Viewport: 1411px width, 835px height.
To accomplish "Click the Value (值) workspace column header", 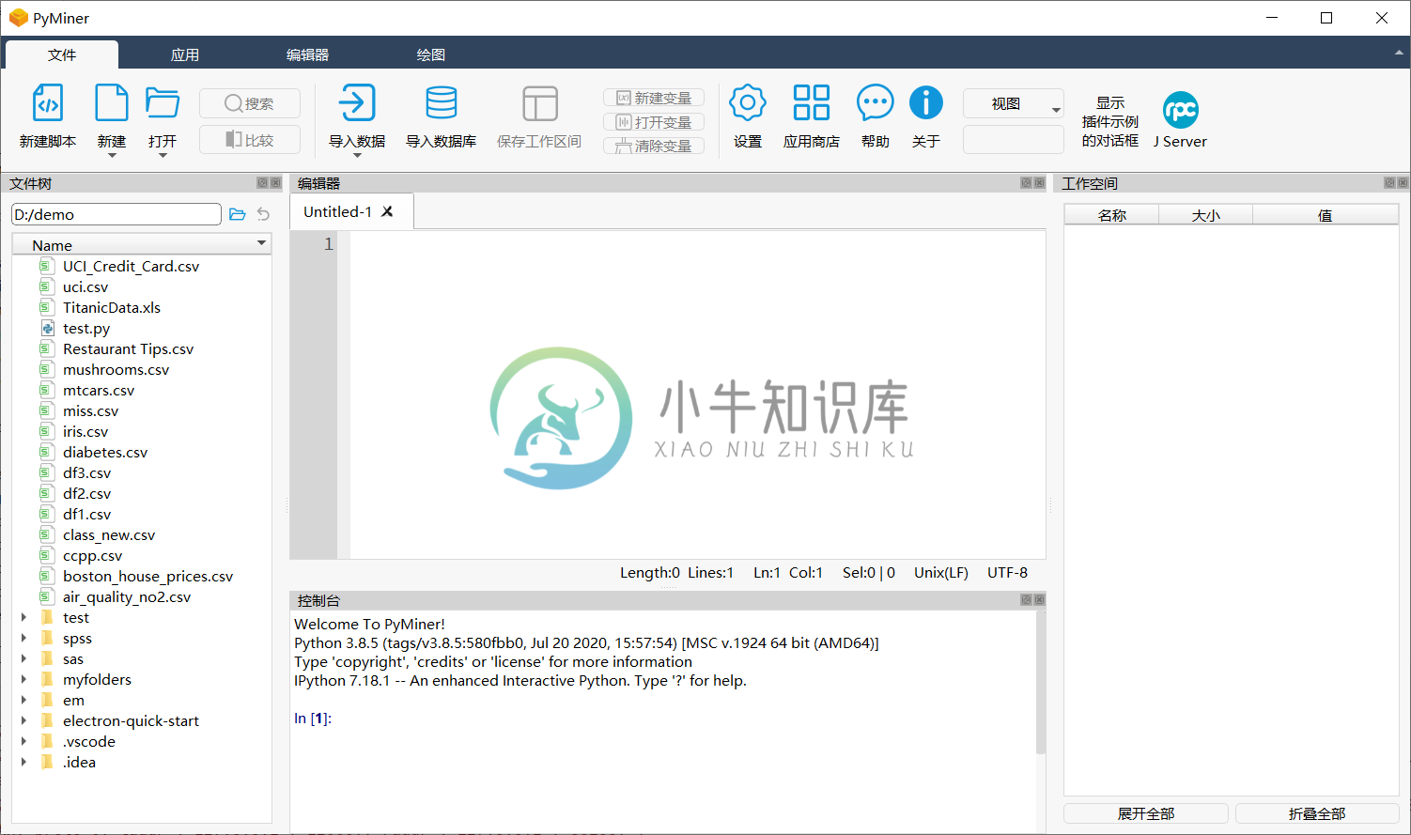I will (x=1326, y=215).
